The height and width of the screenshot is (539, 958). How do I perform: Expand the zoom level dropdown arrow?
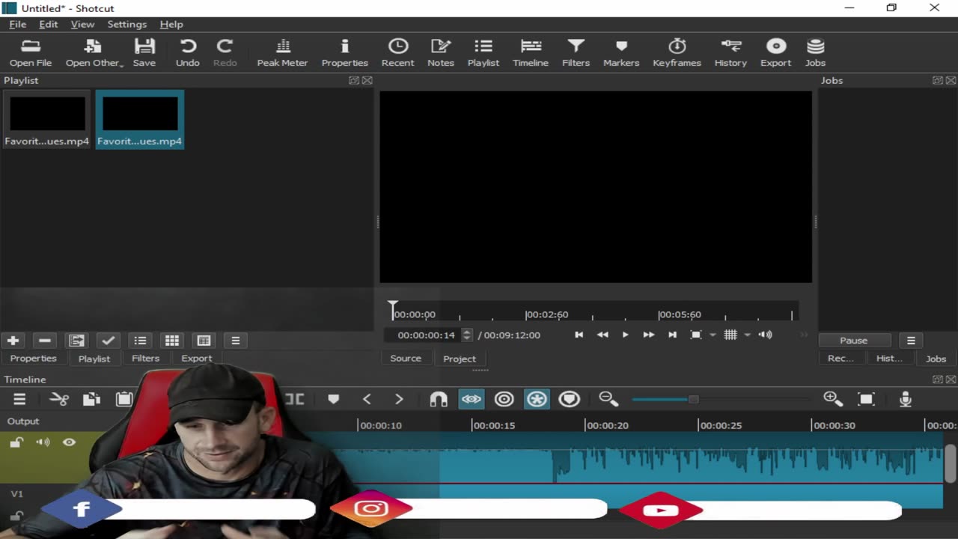pos(713,335)
